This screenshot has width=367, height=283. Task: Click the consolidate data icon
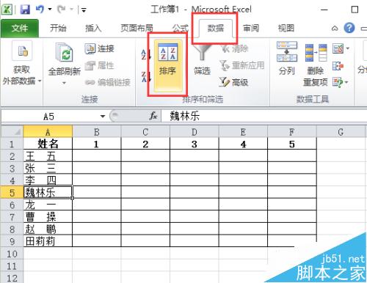(x=338, y=66)
